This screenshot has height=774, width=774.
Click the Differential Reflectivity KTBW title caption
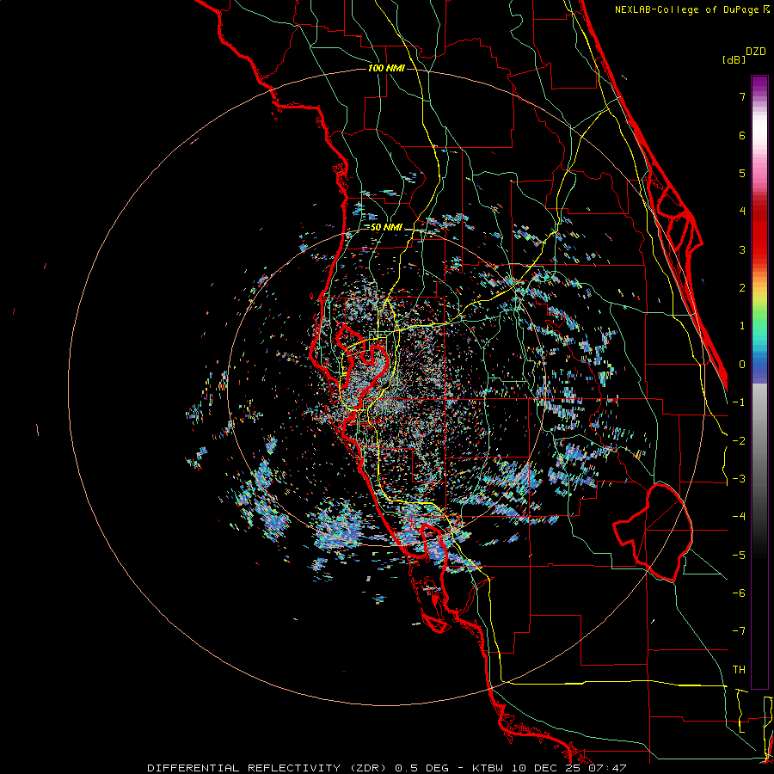[387, 768]
